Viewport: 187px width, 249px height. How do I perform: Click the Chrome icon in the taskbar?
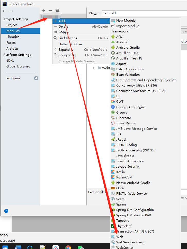coord(68,247)
